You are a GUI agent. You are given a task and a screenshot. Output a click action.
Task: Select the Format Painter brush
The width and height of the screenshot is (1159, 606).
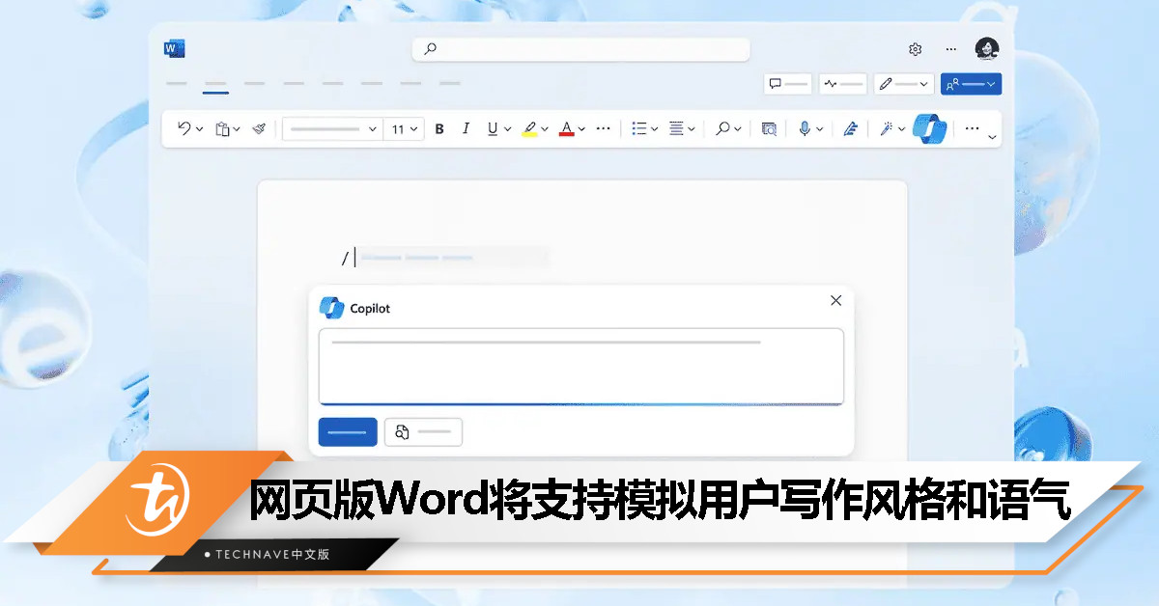pyautogui.click(x=259, y=128)
